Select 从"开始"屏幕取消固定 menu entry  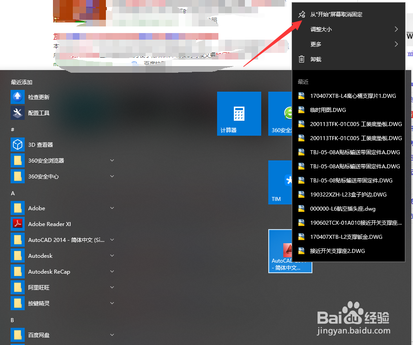point(349,14)
